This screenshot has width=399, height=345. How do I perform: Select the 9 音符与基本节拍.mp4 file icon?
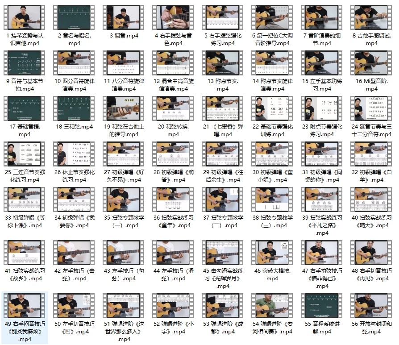(24, 62)
